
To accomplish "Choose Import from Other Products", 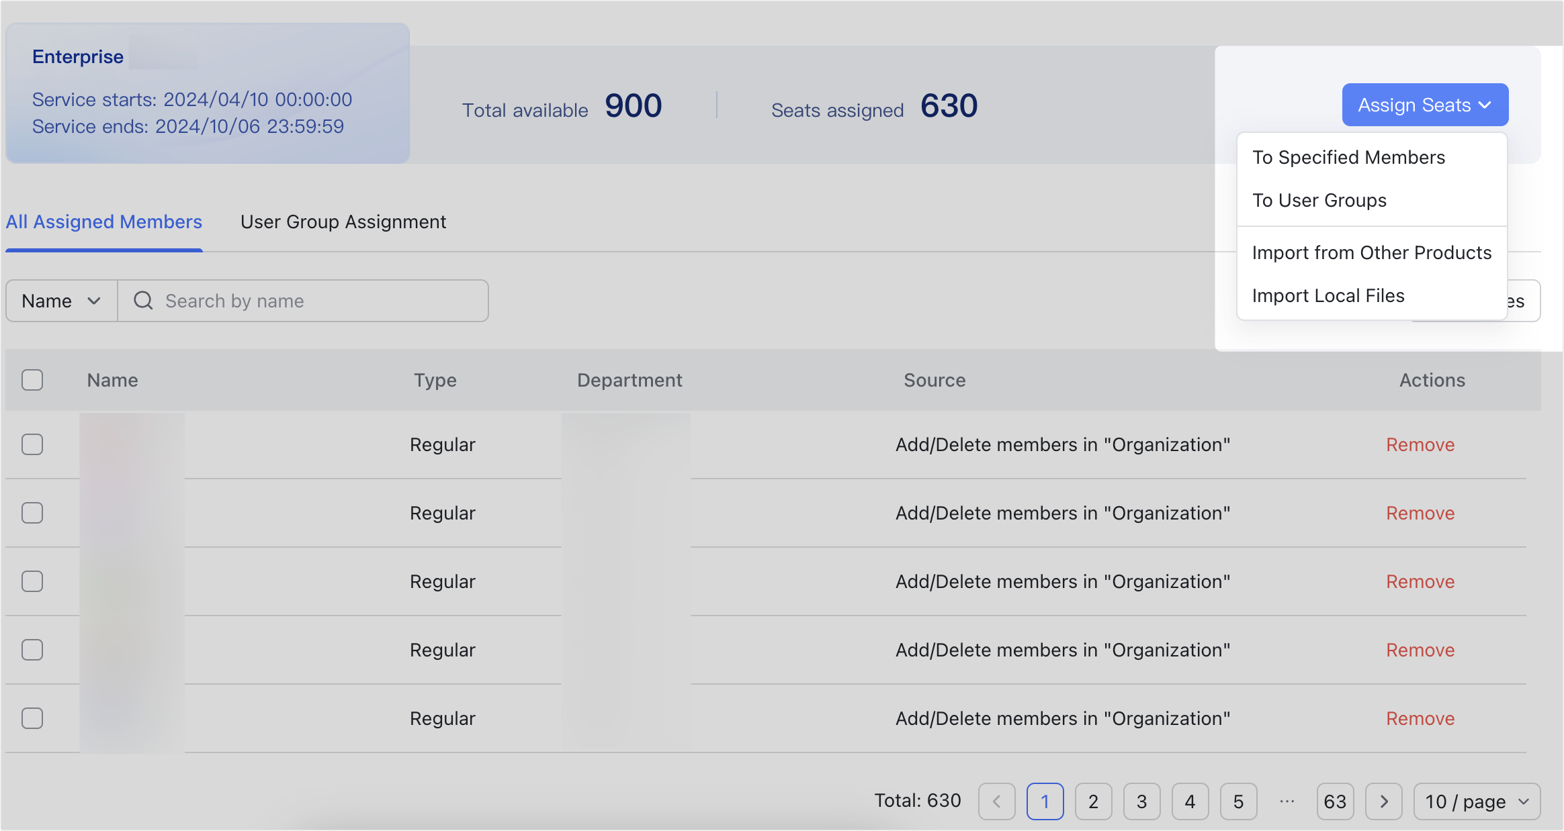I will coord(1371,252).
